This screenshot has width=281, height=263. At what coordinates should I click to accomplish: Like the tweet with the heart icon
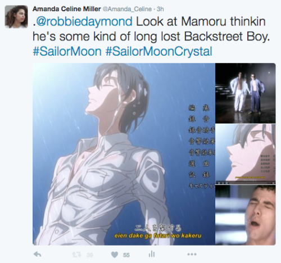[115, 255]
